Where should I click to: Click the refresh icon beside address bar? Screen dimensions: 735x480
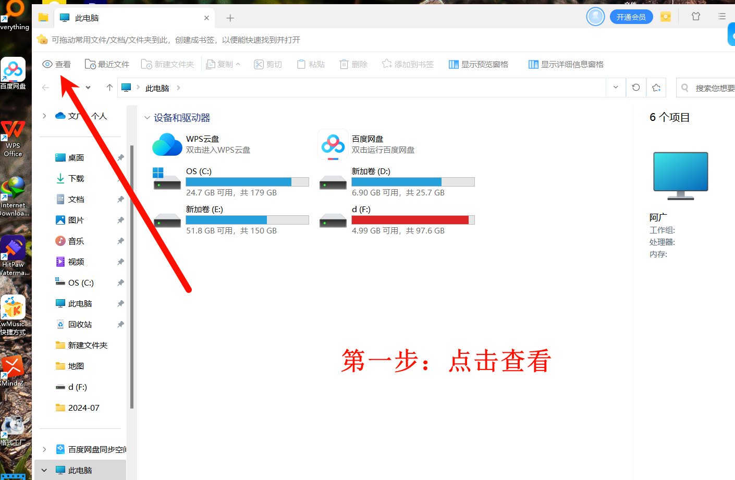635,88
